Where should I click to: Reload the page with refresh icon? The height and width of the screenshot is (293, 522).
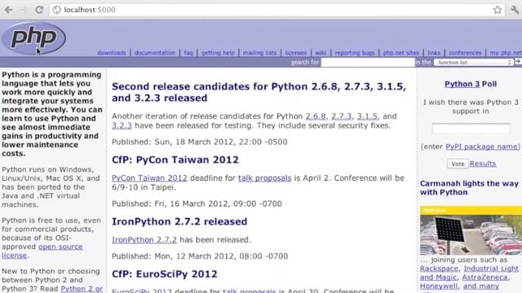(x=39, y=10)
